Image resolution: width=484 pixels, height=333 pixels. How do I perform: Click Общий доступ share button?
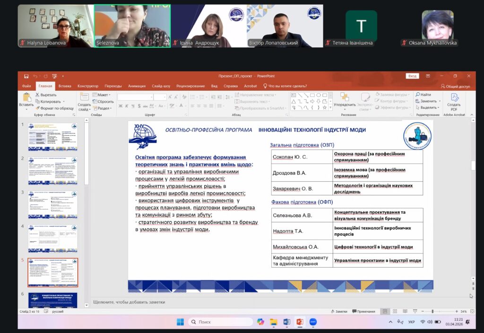pyautogui.click(x=455, y=86)
